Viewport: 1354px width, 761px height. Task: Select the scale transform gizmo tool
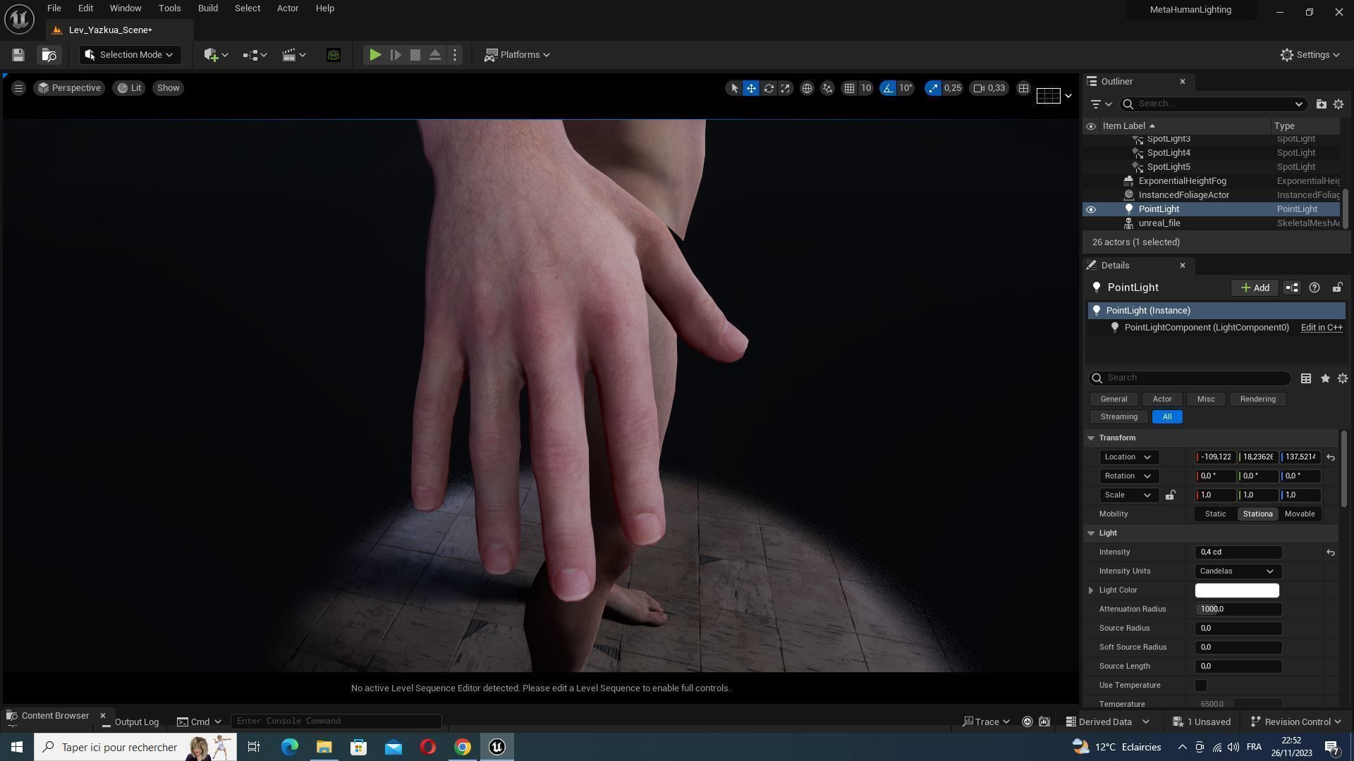(x=785, y=88)
